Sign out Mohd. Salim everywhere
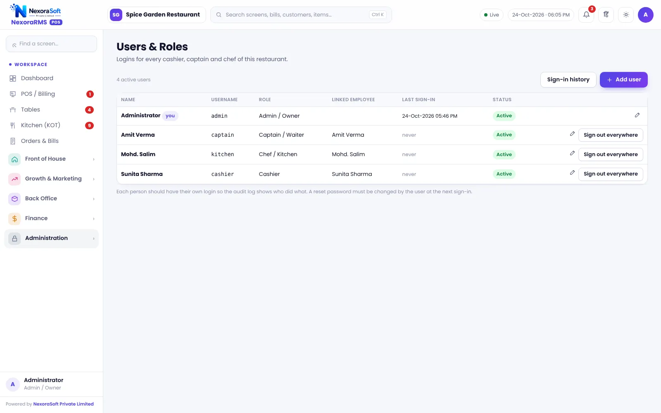 tap(611, 154)
